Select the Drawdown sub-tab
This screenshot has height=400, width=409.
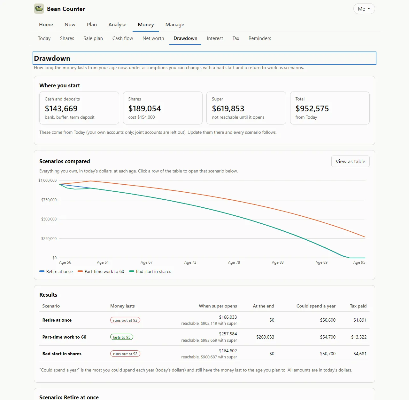185,38
